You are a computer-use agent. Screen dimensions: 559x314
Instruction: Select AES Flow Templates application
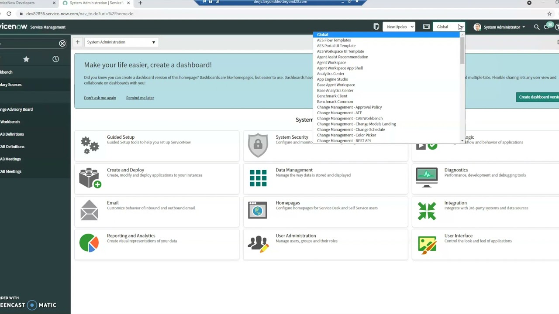pos(386,40)
